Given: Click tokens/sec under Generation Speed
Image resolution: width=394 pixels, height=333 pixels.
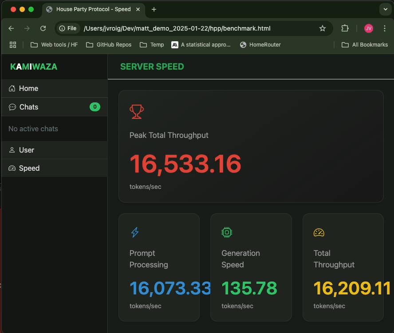Looking at the screenshot, I should [237, 306].
